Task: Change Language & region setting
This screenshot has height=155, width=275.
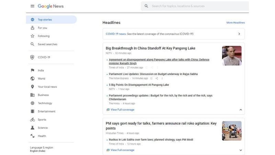Action: coord(42,149)
